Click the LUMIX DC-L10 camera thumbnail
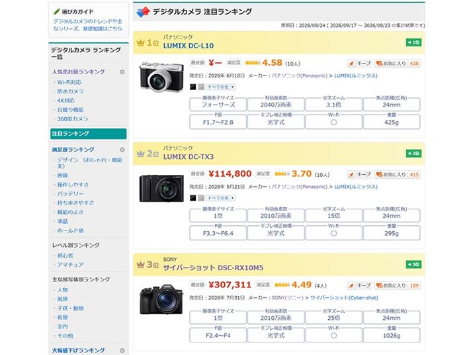The image size is (473, 355). click(x=161, y=76)
